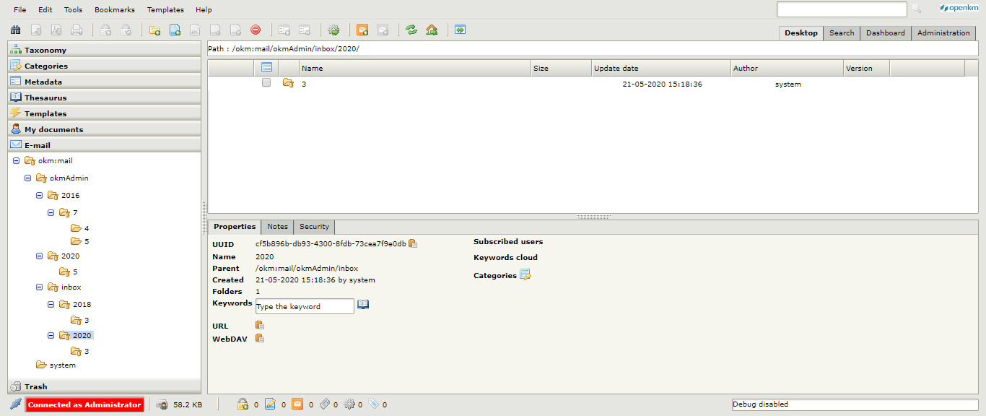This screenshot has width=986, height=416.
Task: Open the Categories picker icon in Properties
Action: [x=525, y=274]
